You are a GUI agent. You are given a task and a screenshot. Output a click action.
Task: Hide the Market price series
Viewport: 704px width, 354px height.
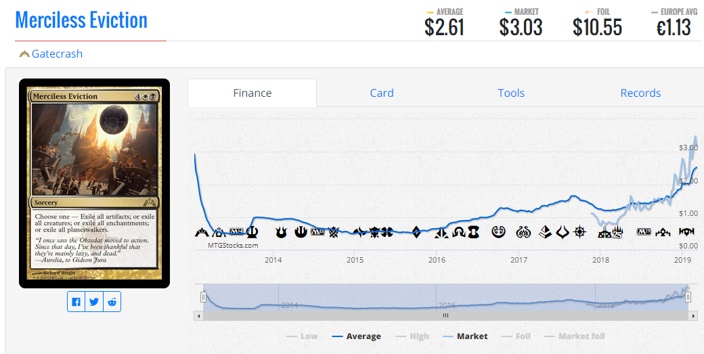[464, 336]
